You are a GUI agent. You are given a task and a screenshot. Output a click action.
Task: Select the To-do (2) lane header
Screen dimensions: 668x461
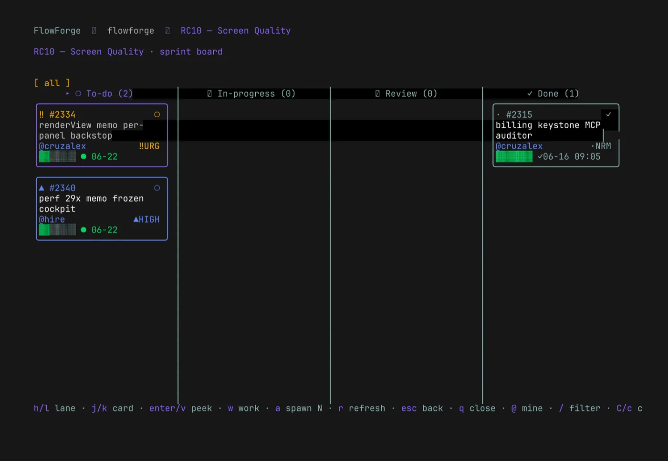point(110,93)
